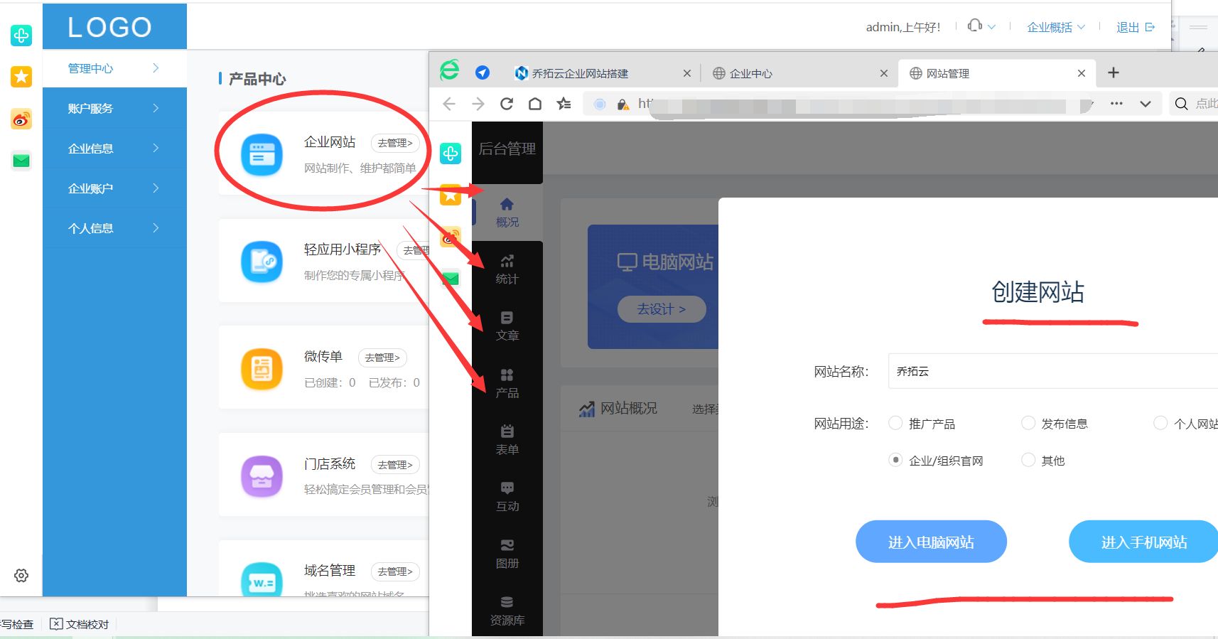This screenshot has width=1218, height=639.
Task: Open new browser tab with plus icon
Action: [1114, 73]
